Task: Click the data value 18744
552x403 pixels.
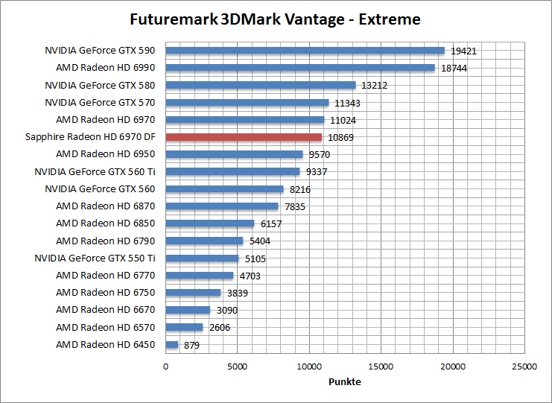Action: (x=454, y=69)
